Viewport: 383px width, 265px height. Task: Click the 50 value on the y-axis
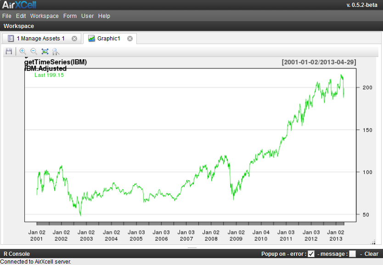366,214
